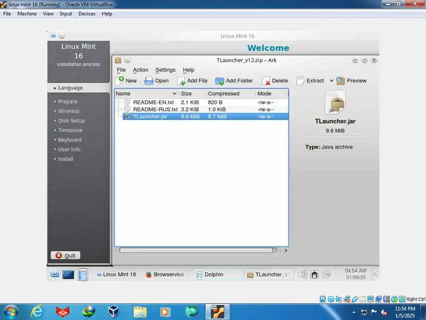This screenshot has height=320, width=426.
Task: Click the VirtualBox shared folders status icon
Action: (x=362, y=299)
